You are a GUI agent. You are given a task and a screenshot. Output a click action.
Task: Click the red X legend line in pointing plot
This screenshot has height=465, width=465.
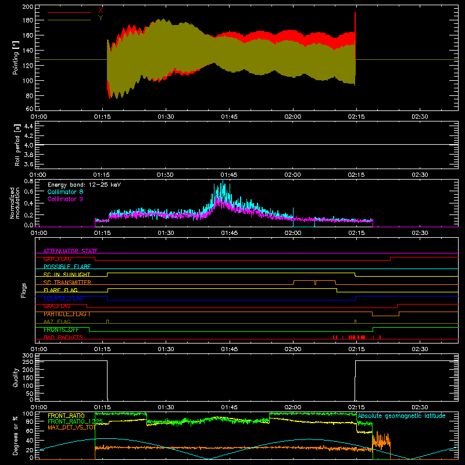(69, 12)
